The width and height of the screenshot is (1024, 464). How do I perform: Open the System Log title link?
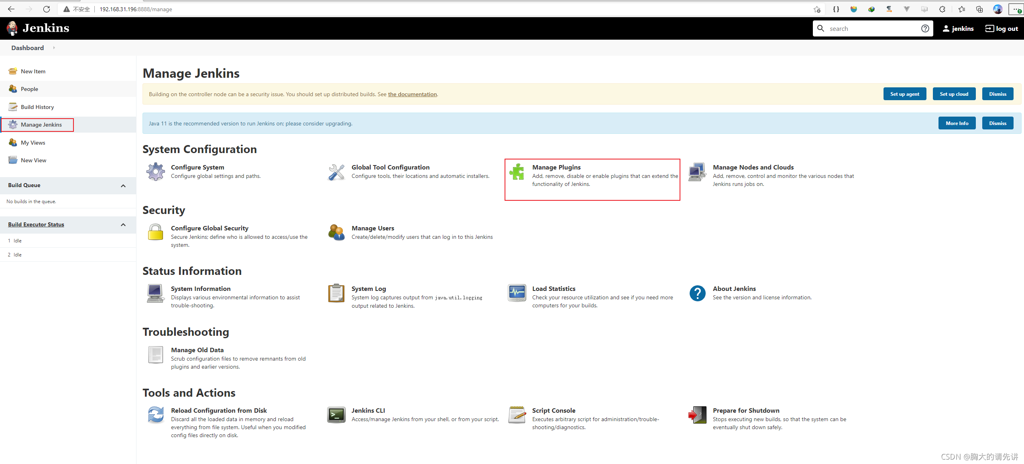pyautogui.click(x=368, y=288)
